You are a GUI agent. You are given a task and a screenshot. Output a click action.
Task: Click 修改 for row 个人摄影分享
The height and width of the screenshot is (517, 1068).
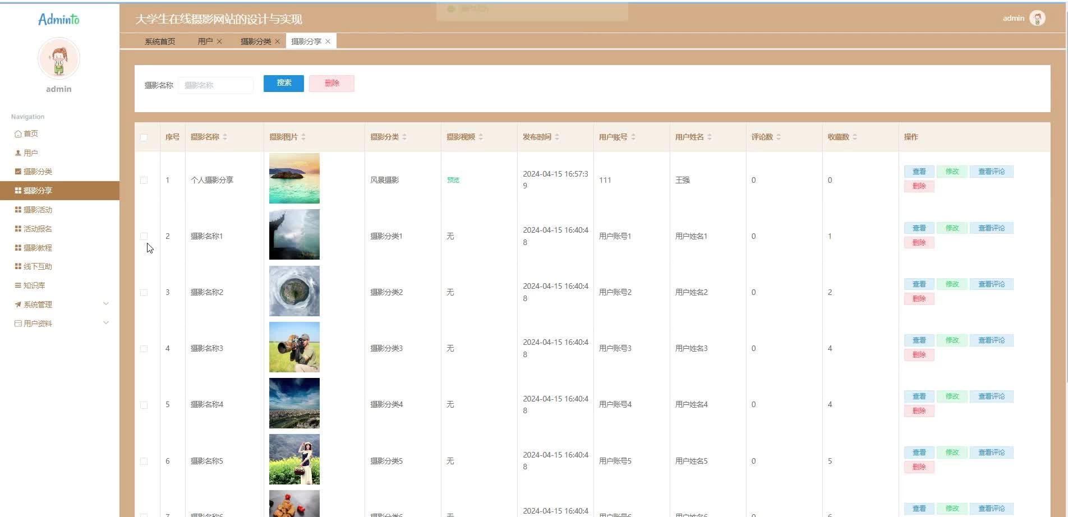point(952,172)
